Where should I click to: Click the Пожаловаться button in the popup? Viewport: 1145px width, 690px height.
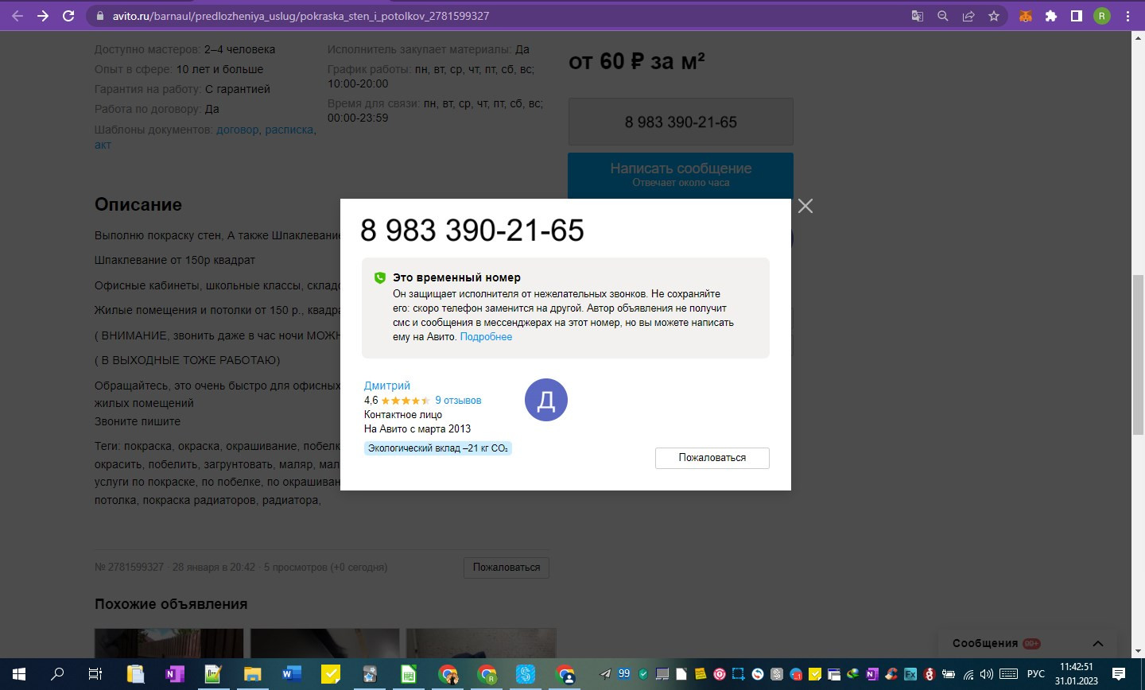(712, 458)
